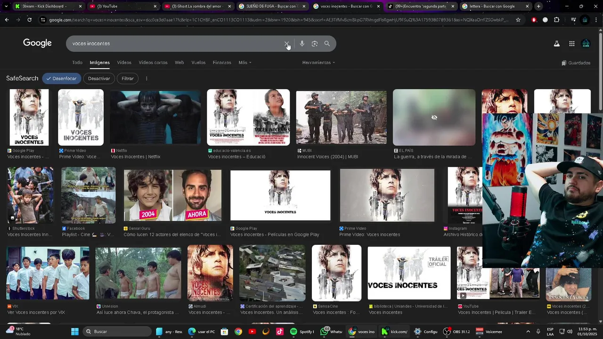Switch to the Finanzas tab
Screen dimensions: 603x339
click(x=222, y=63)
